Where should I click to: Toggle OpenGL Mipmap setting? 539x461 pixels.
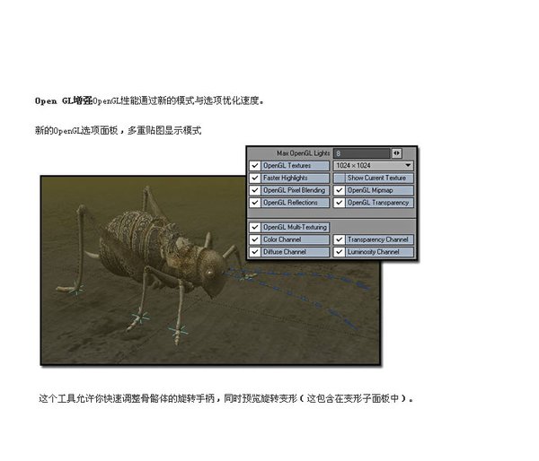(340, 190)
